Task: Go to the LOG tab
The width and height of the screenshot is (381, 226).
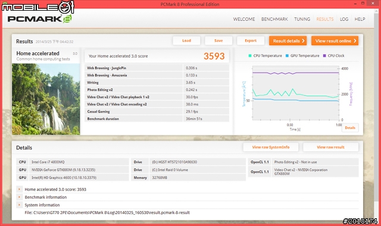Action: coord(344,19)
